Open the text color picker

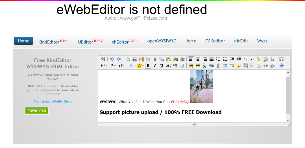[132, 66]
